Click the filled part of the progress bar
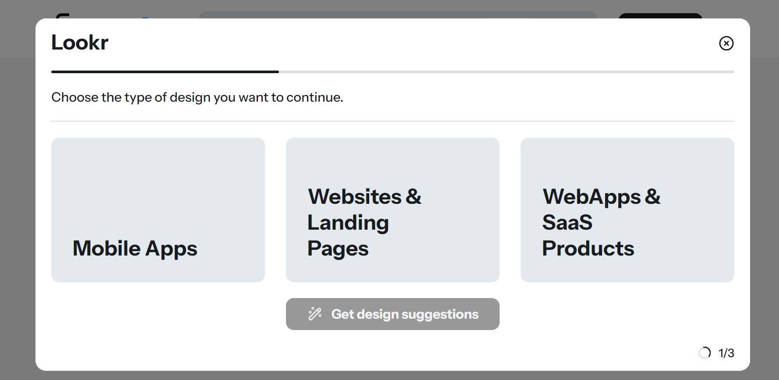Image resolution: width=779 pixels, height=380 pixels. tap(165, 71)
